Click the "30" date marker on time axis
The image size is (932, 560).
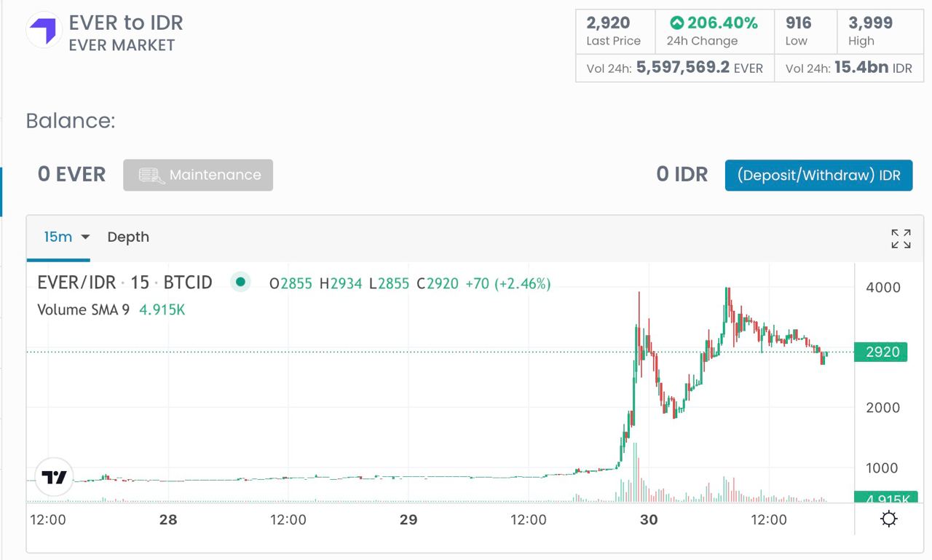pyautogui.click(x=648, y=519)
